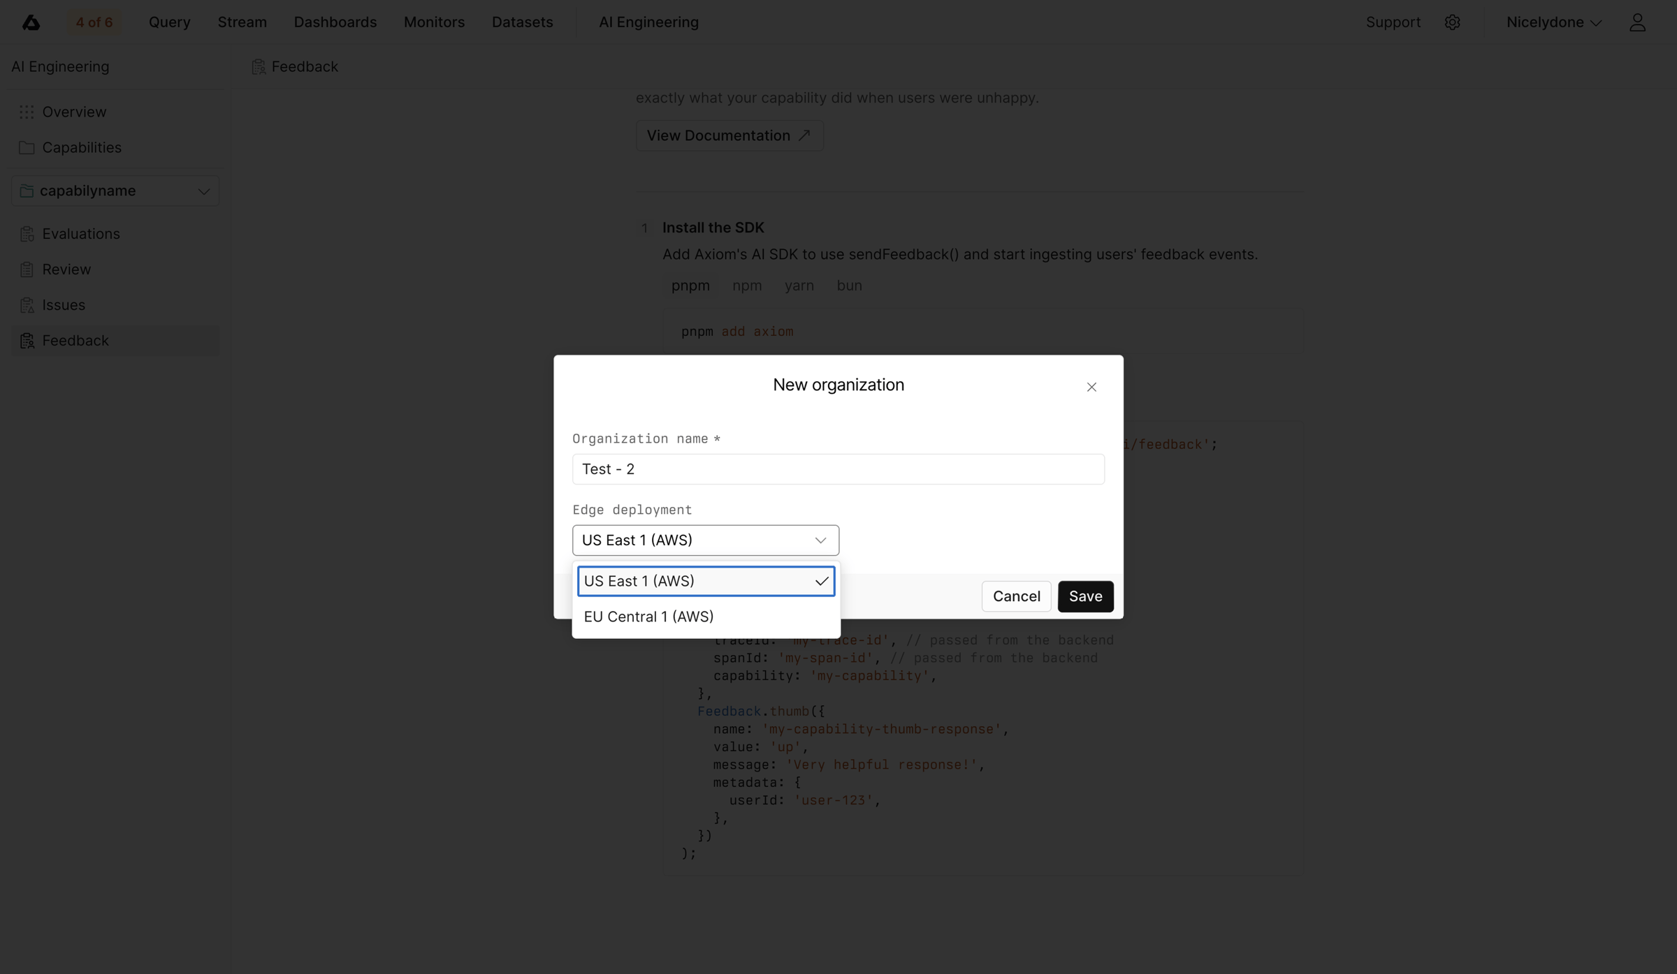
Task: Click the Support link
Action: coord(1393,22)
